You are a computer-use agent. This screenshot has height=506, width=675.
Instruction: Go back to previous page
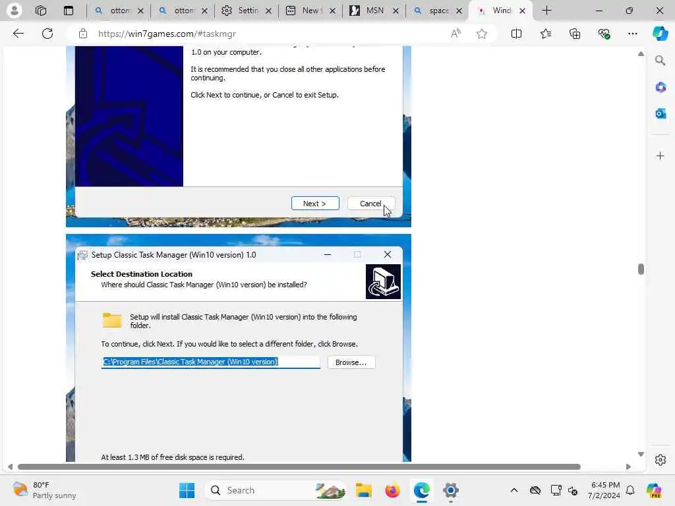pos(18,34)
